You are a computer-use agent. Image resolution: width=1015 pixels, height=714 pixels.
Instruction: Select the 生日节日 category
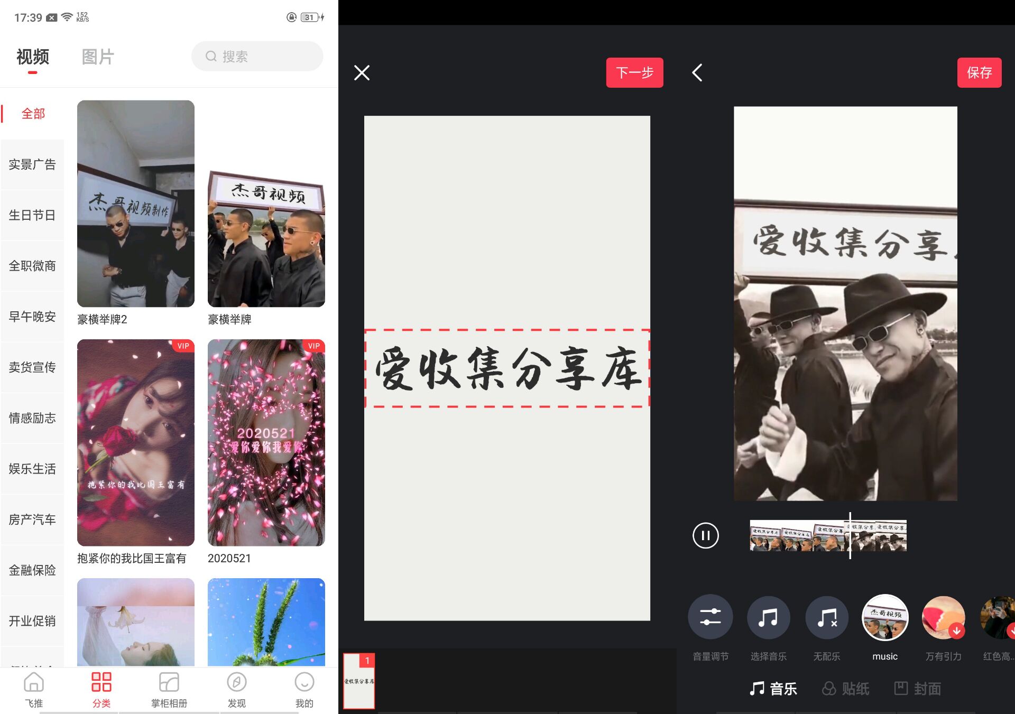click(x=32, y=215)
